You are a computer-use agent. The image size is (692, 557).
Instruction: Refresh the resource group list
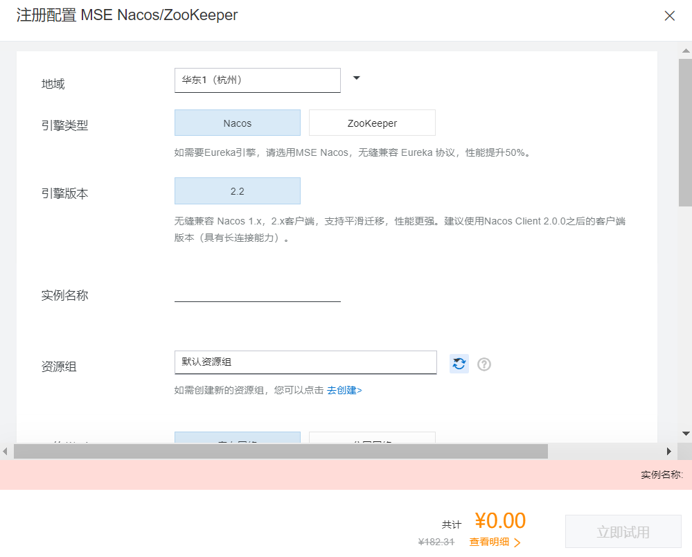point(459,364)
